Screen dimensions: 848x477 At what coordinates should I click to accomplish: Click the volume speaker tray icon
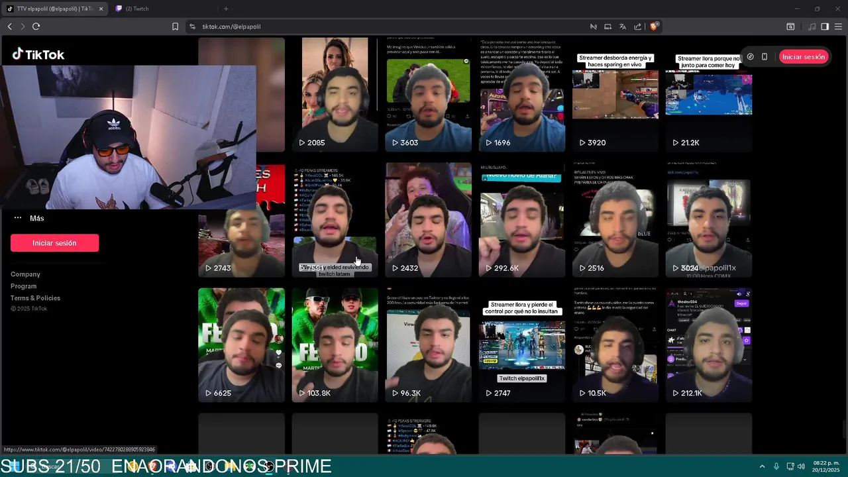click(x=801, y=466)
